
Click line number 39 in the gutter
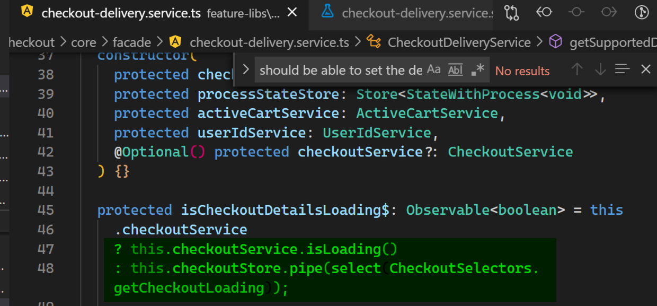point(46,94)
